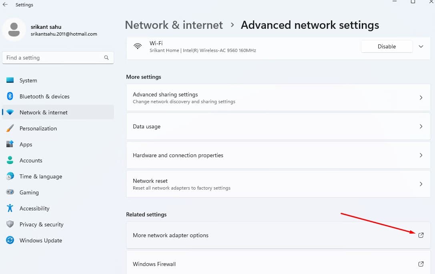Click account email srikantsahu.2011@hotmail.com
Viewport: 435px width, 274px height.
64,34
